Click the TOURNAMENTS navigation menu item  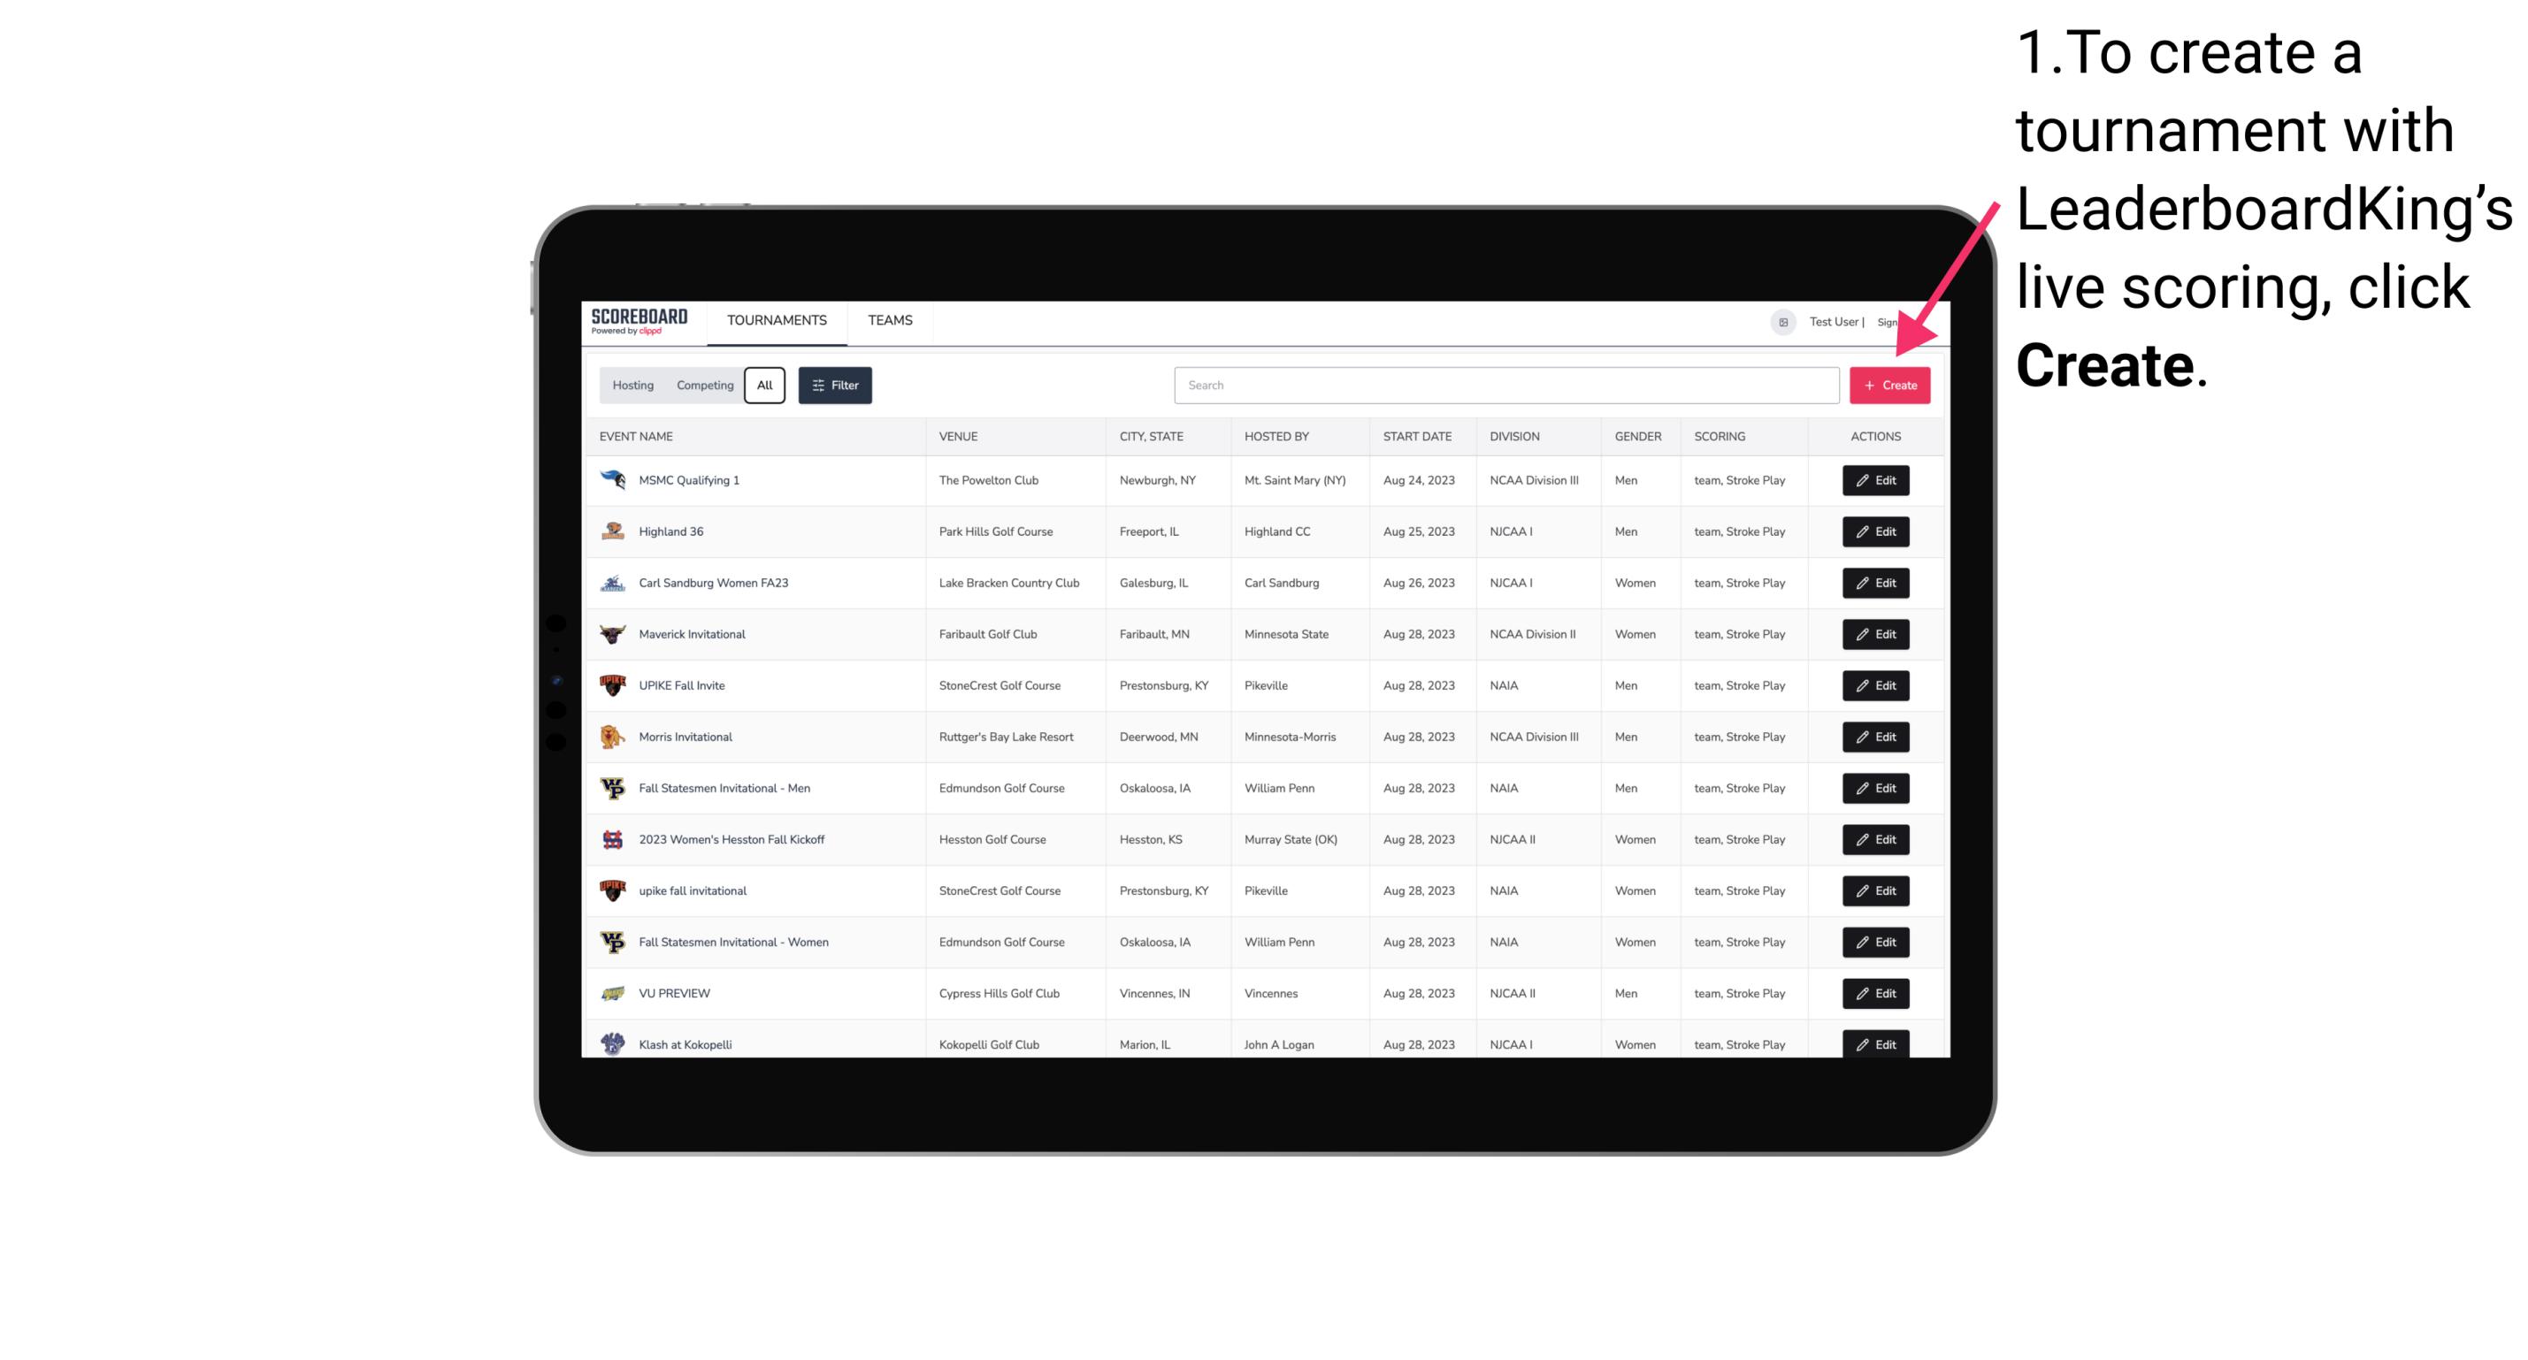tap(778, 320)
